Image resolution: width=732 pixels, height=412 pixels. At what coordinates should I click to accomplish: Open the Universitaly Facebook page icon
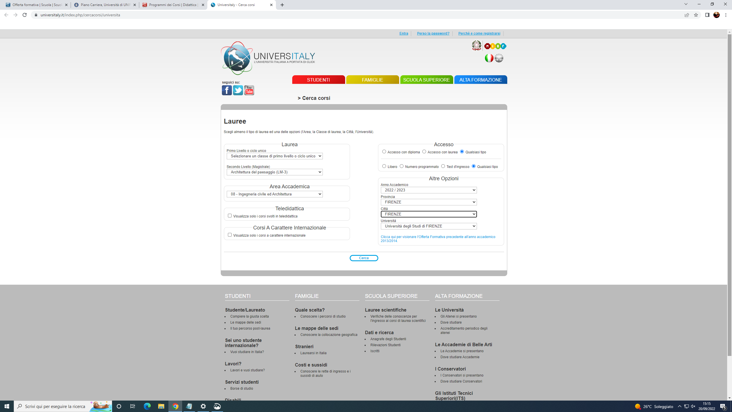[x=227, y=90]
